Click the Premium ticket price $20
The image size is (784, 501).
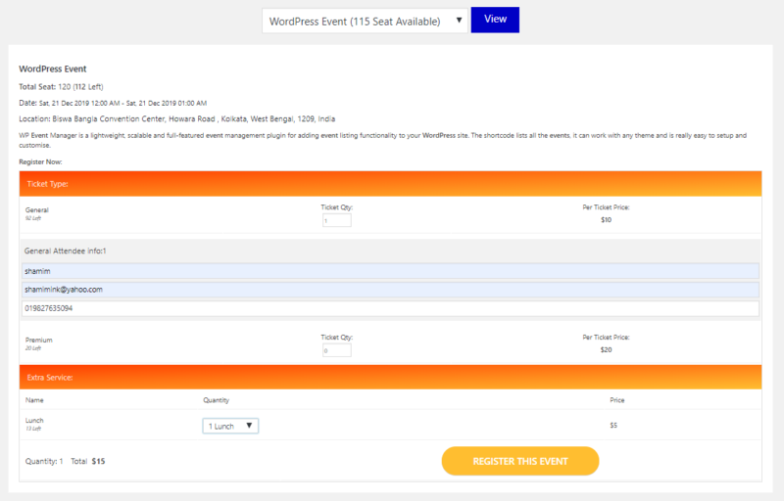coord(606,349)
